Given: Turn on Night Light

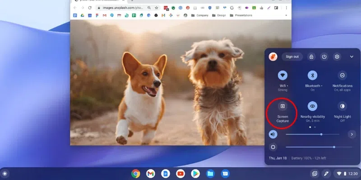Looking at the screenshot, I should (342, 106).
